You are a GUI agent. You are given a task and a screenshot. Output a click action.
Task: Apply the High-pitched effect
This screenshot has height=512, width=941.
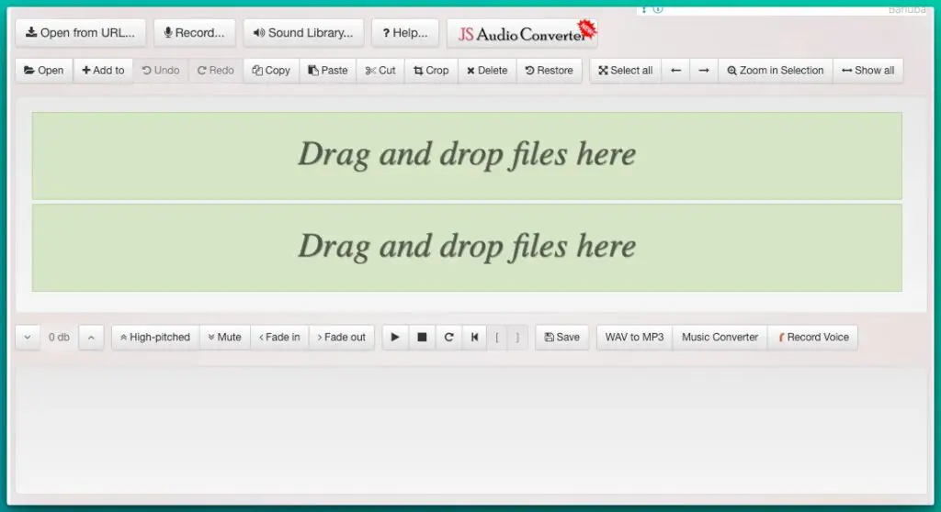[154, 337]
